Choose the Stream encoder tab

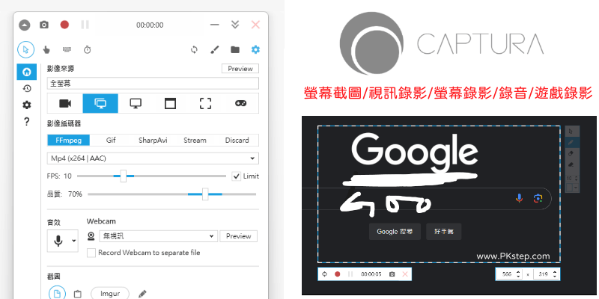point(195,140)
